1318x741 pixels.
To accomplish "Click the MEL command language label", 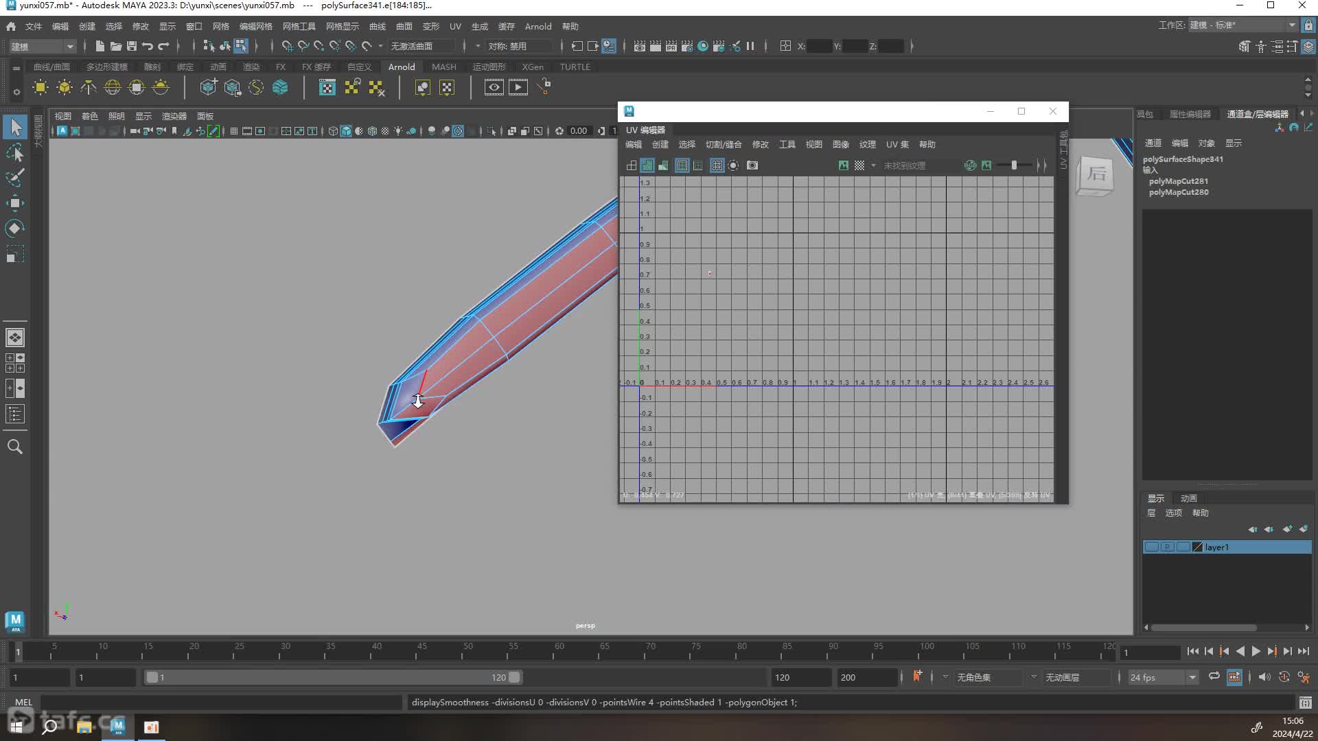I will coord(24,702).
